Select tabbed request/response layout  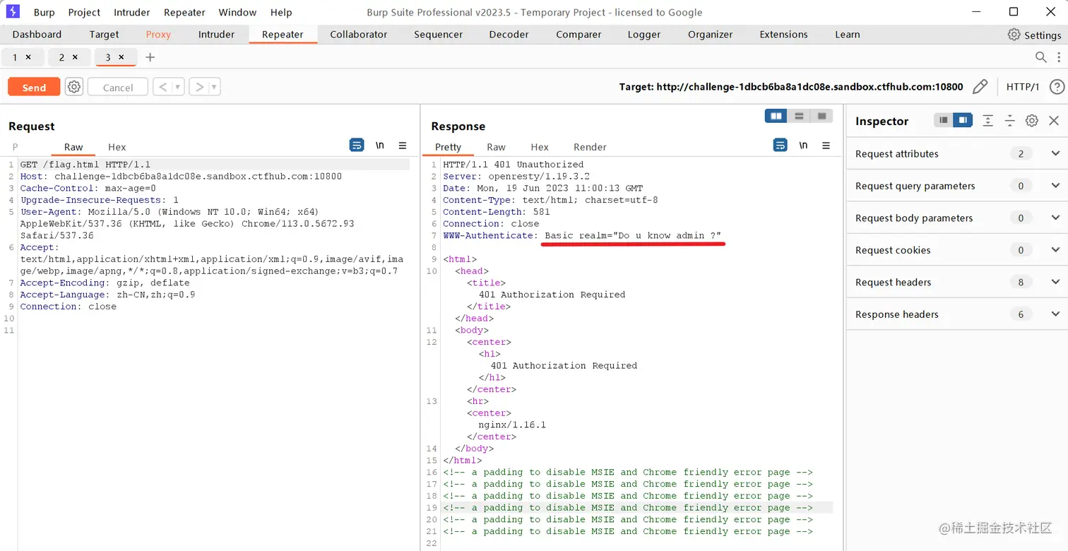pos(821,116)
